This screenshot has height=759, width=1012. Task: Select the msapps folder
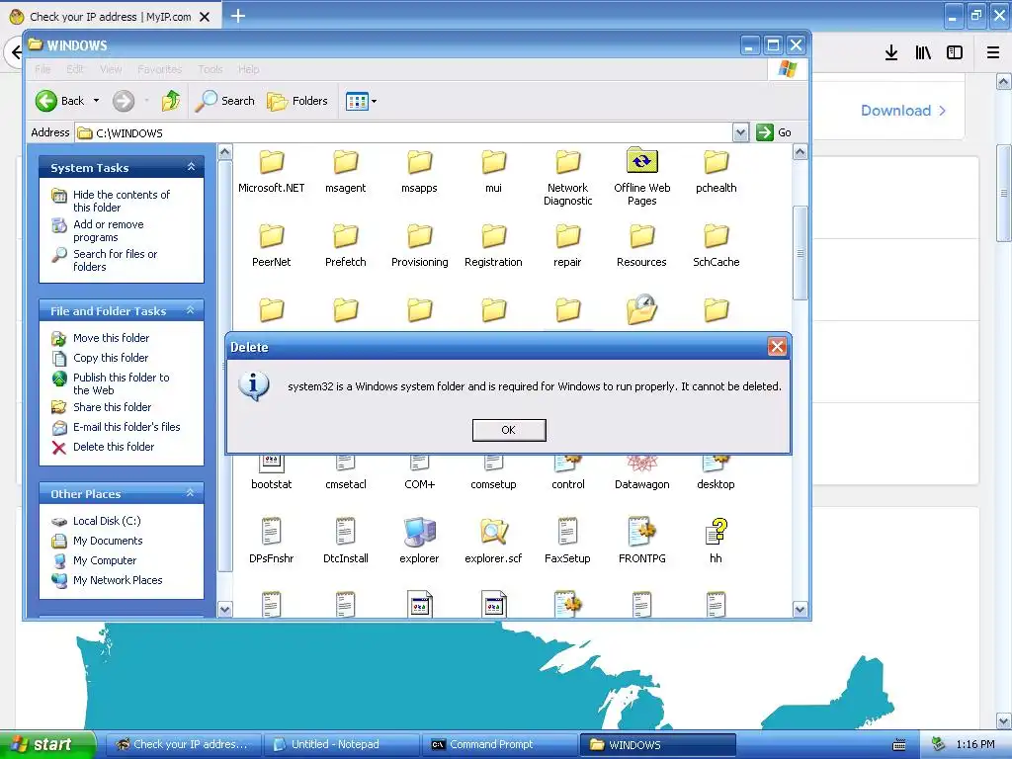pyautogui.click(x=419, y=171)
